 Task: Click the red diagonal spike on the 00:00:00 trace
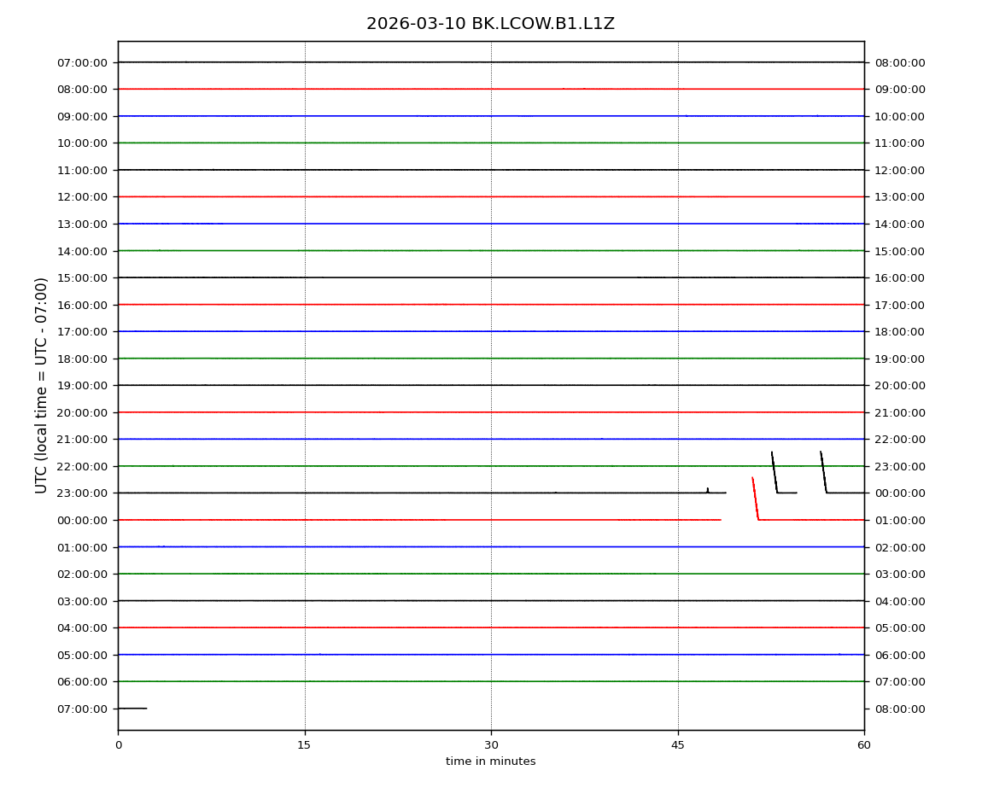click(x=755, y=499)
